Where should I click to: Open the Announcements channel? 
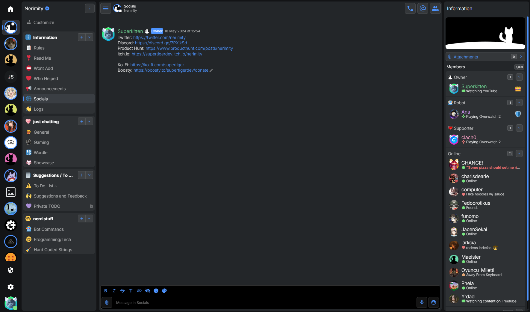pyautogui.click(x=50, y=89)
